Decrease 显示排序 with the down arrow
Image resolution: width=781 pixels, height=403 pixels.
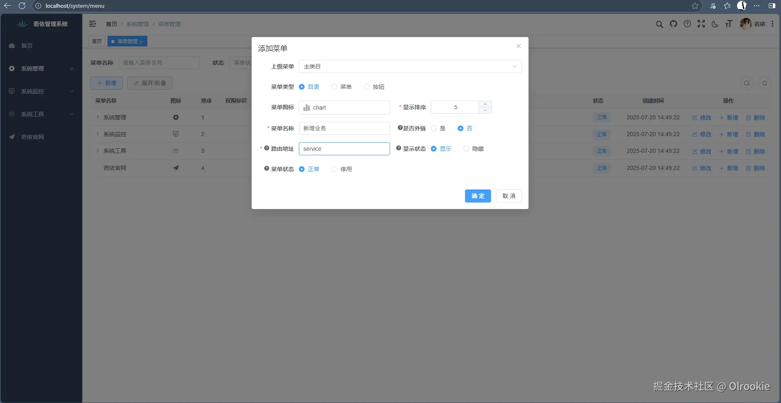click(x=485, y=110)
